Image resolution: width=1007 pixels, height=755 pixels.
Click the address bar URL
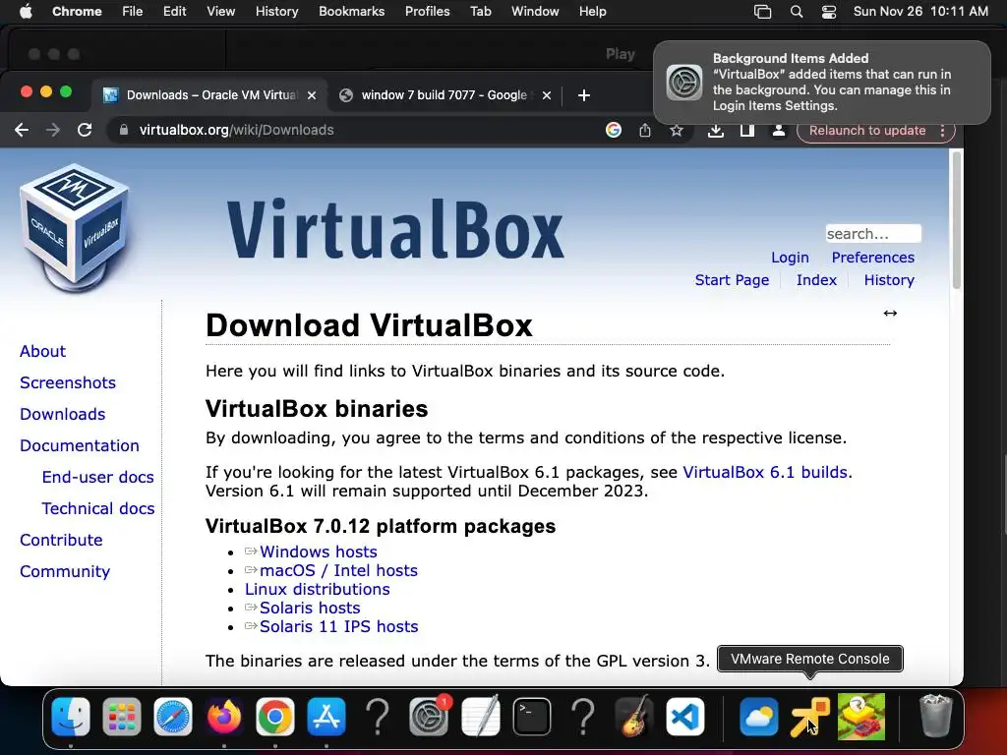236,131
